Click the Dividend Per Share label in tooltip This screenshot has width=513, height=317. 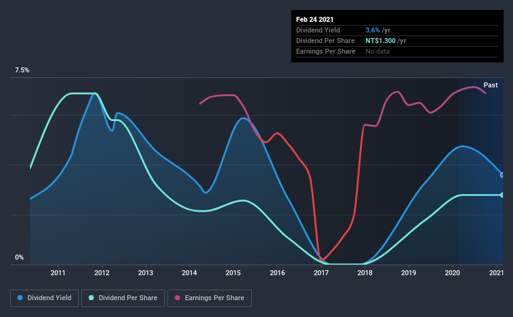click(x=326, y=41)
